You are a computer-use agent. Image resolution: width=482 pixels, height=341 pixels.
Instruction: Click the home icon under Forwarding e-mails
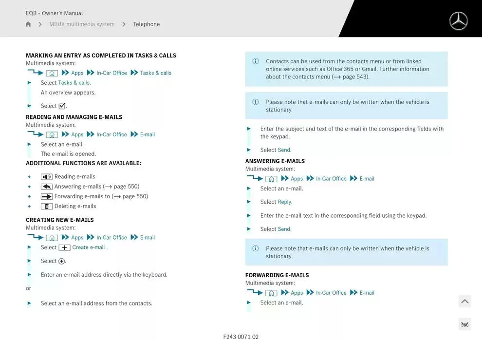(x=272, y=293)
